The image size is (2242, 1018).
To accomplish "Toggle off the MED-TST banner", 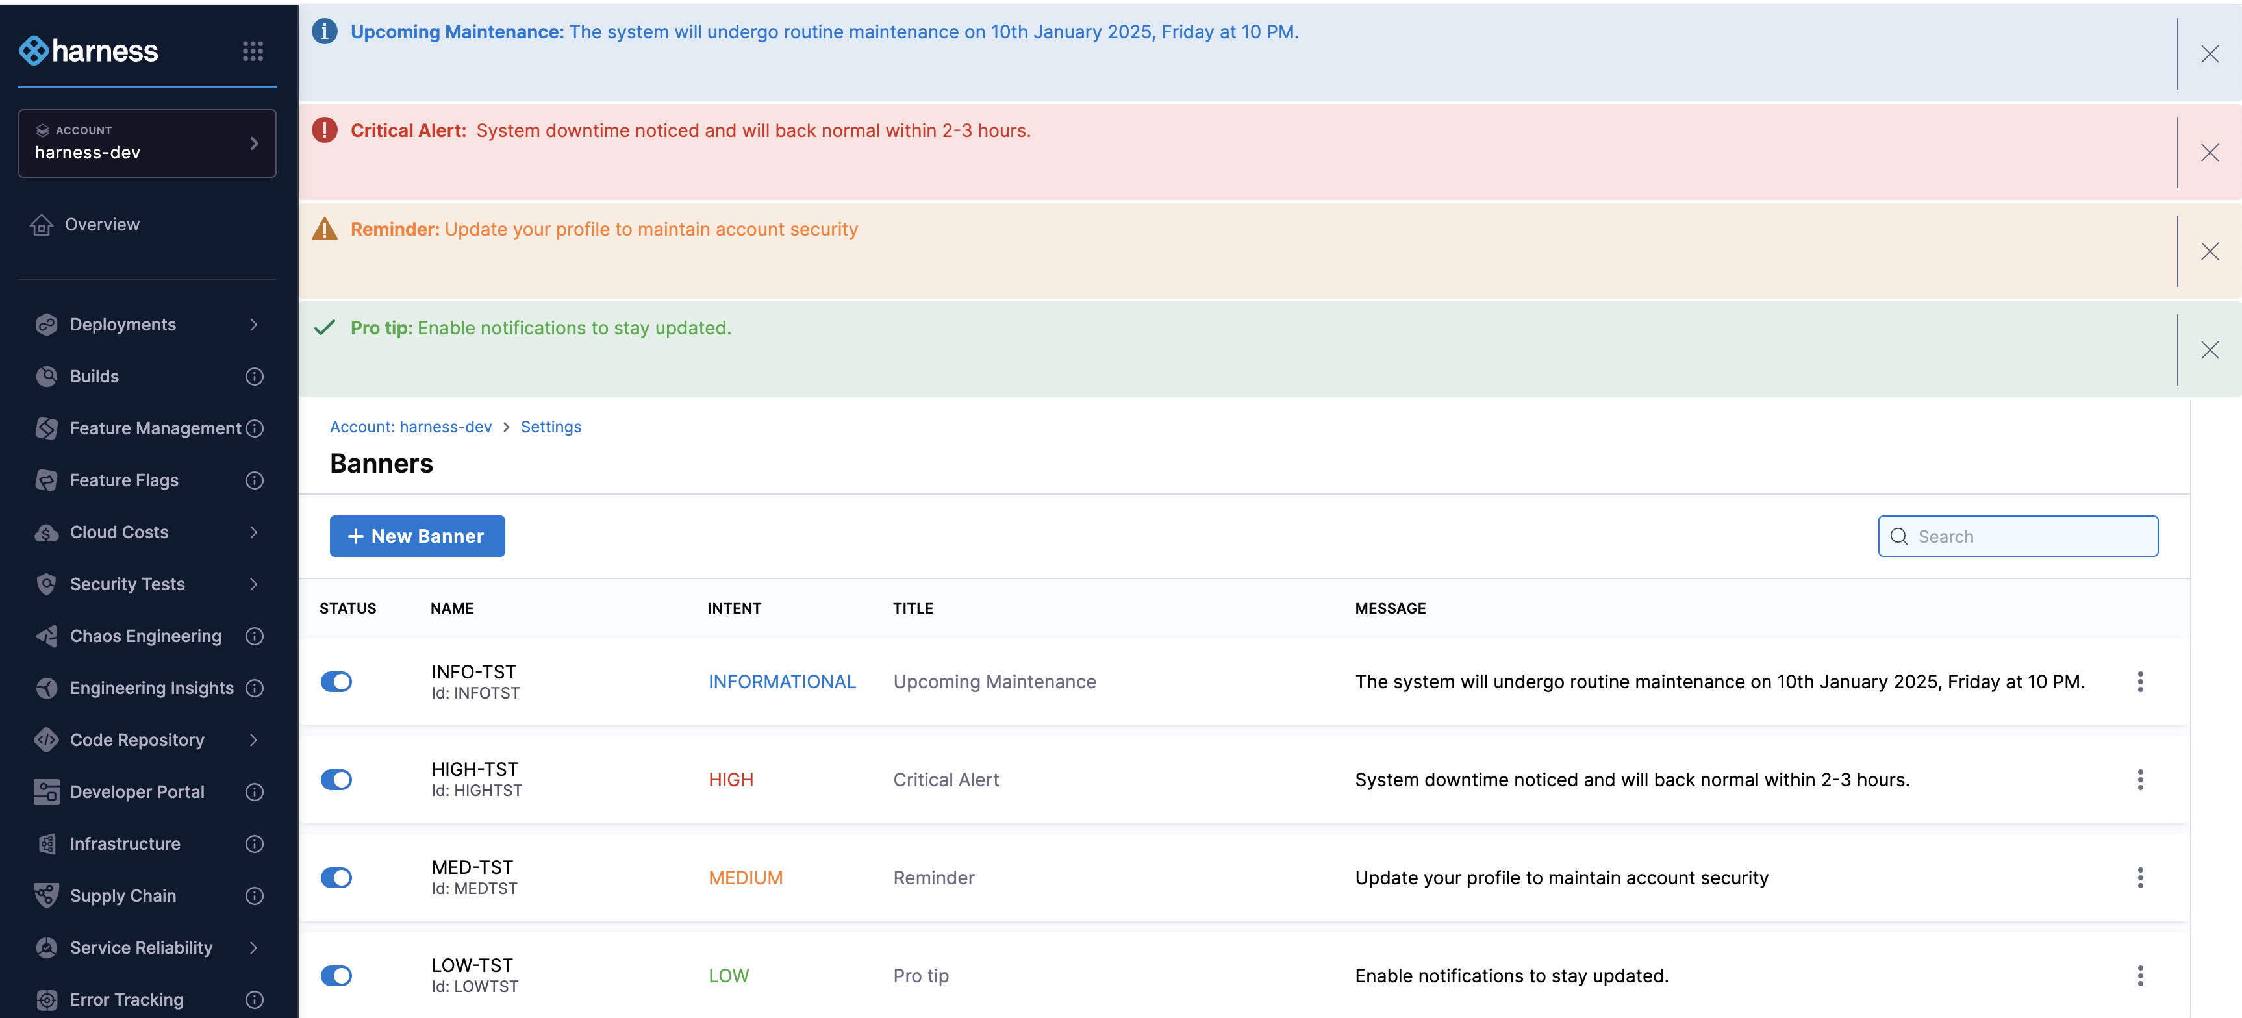I will point(336,878).
